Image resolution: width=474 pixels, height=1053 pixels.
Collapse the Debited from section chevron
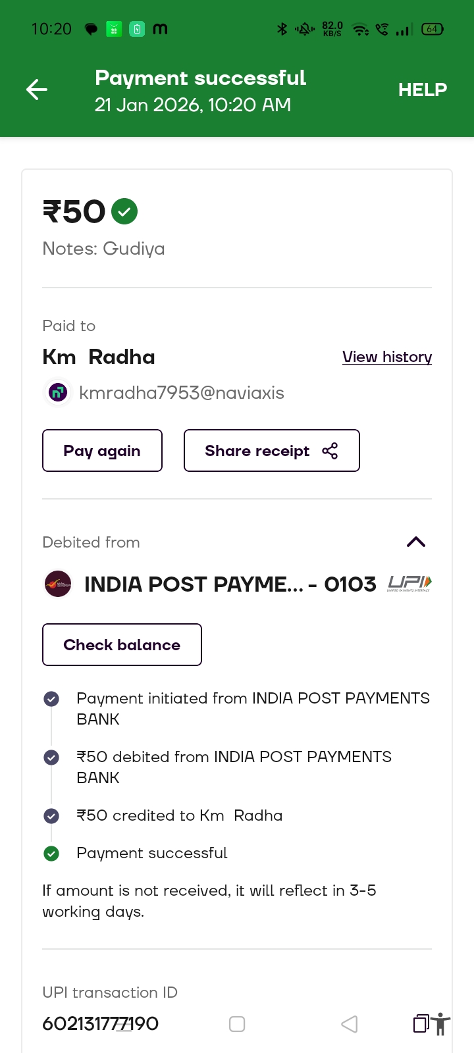[x=416, y=542]
